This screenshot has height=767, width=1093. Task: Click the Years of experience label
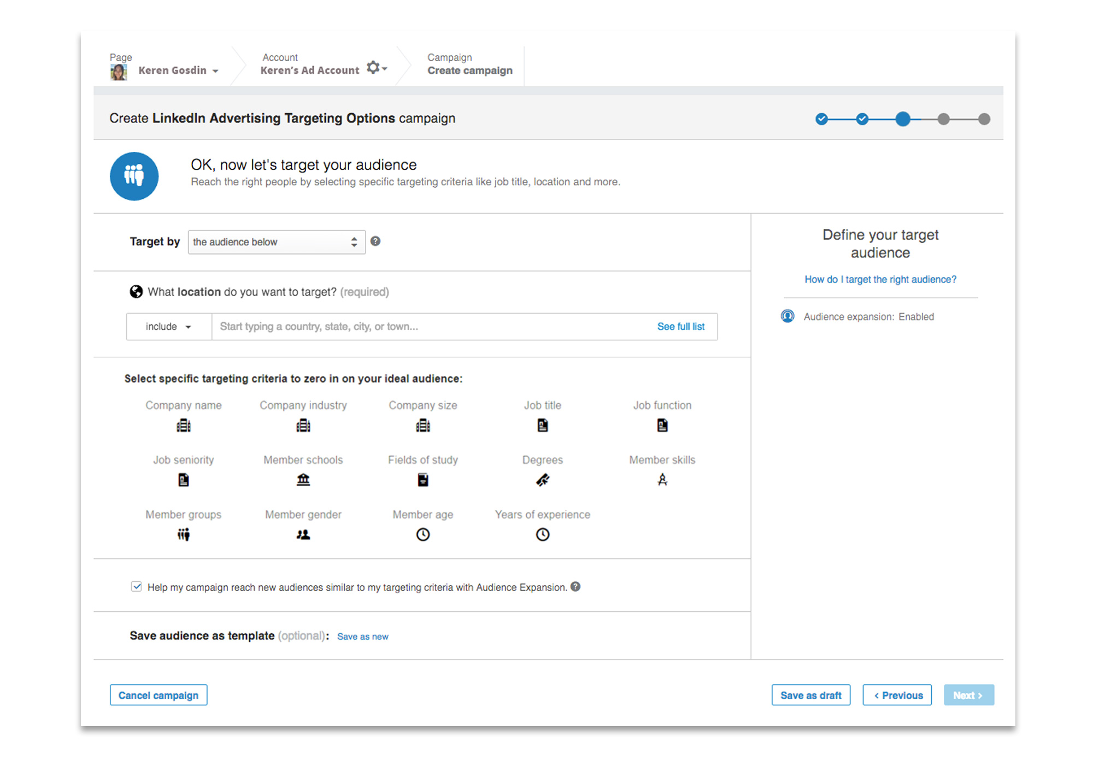(x=543, y=515)
